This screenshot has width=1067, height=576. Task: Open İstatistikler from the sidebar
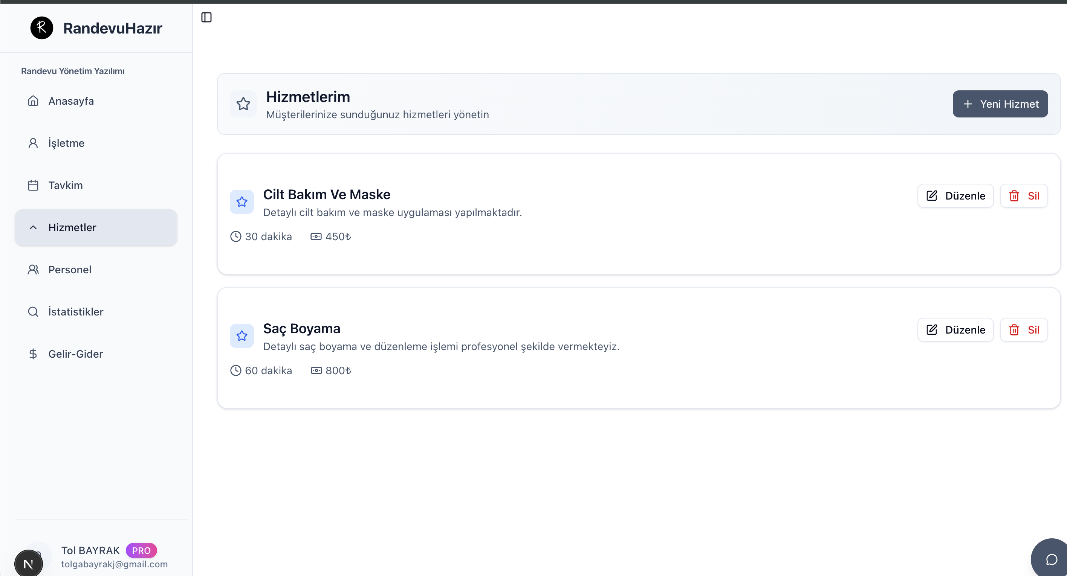(x=75, y=312)
